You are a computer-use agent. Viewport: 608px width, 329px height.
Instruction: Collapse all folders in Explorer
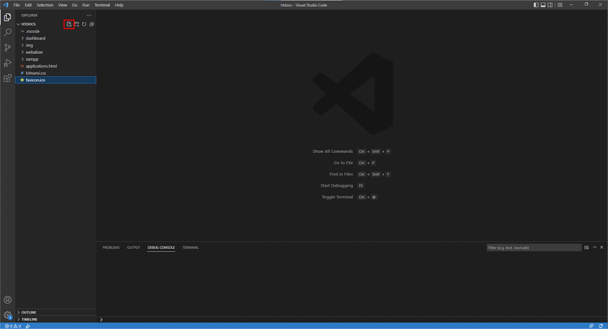92,24
